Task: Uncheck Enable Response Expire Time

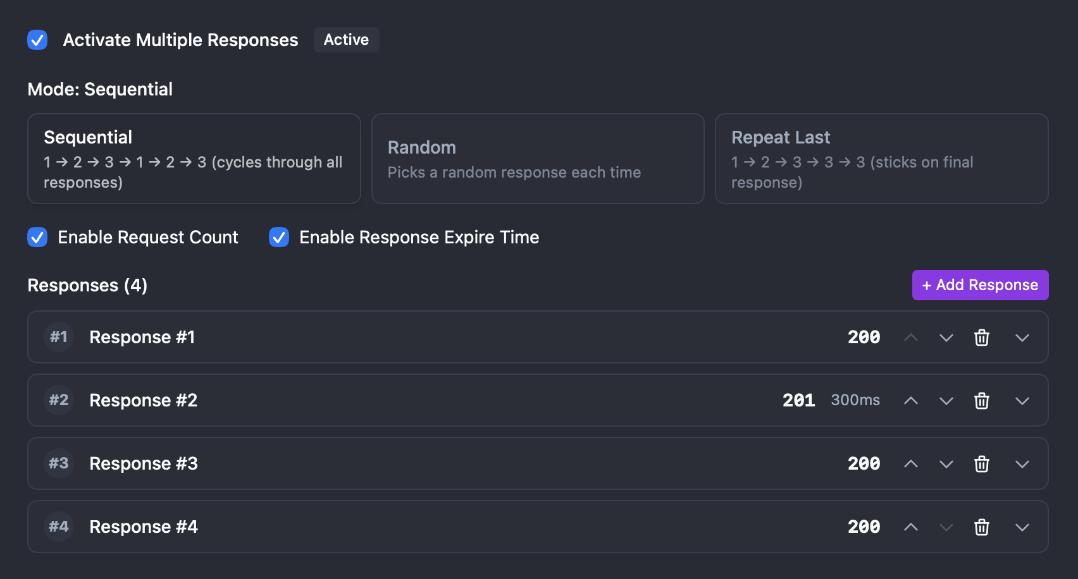Action: [x=279, y=238]
